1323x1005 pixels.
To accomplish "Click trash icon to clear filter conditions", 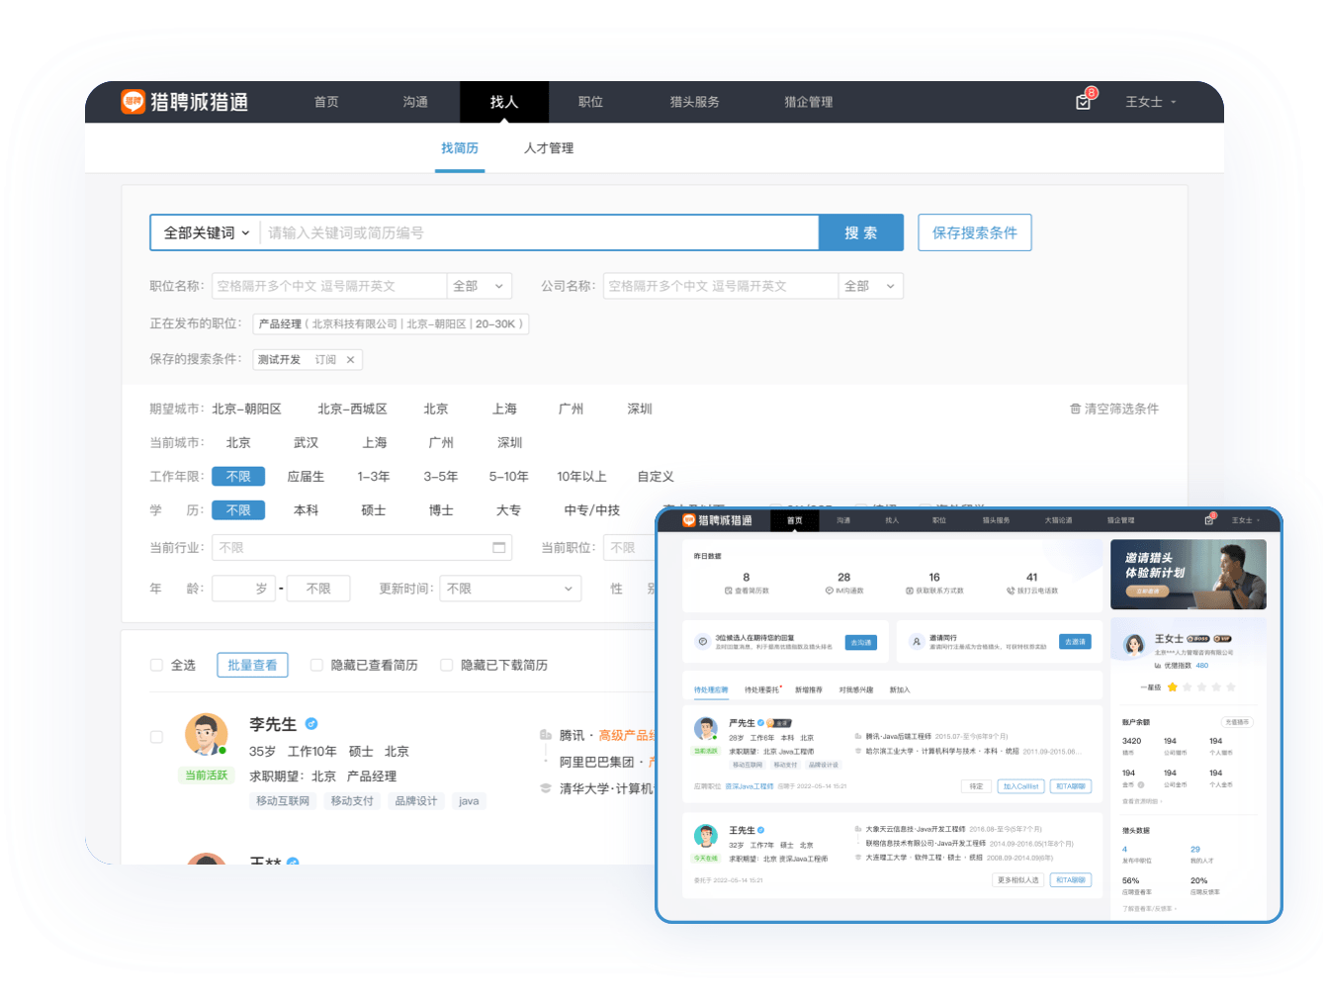I will 1075,409.
